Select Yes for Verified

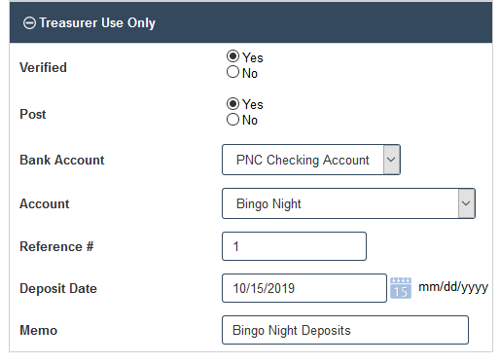point(232,56)
